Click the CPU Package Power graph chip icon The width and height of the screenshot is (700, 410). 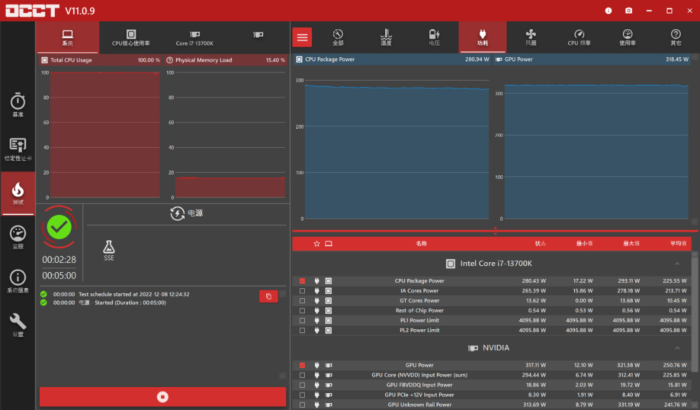(299, 59)
